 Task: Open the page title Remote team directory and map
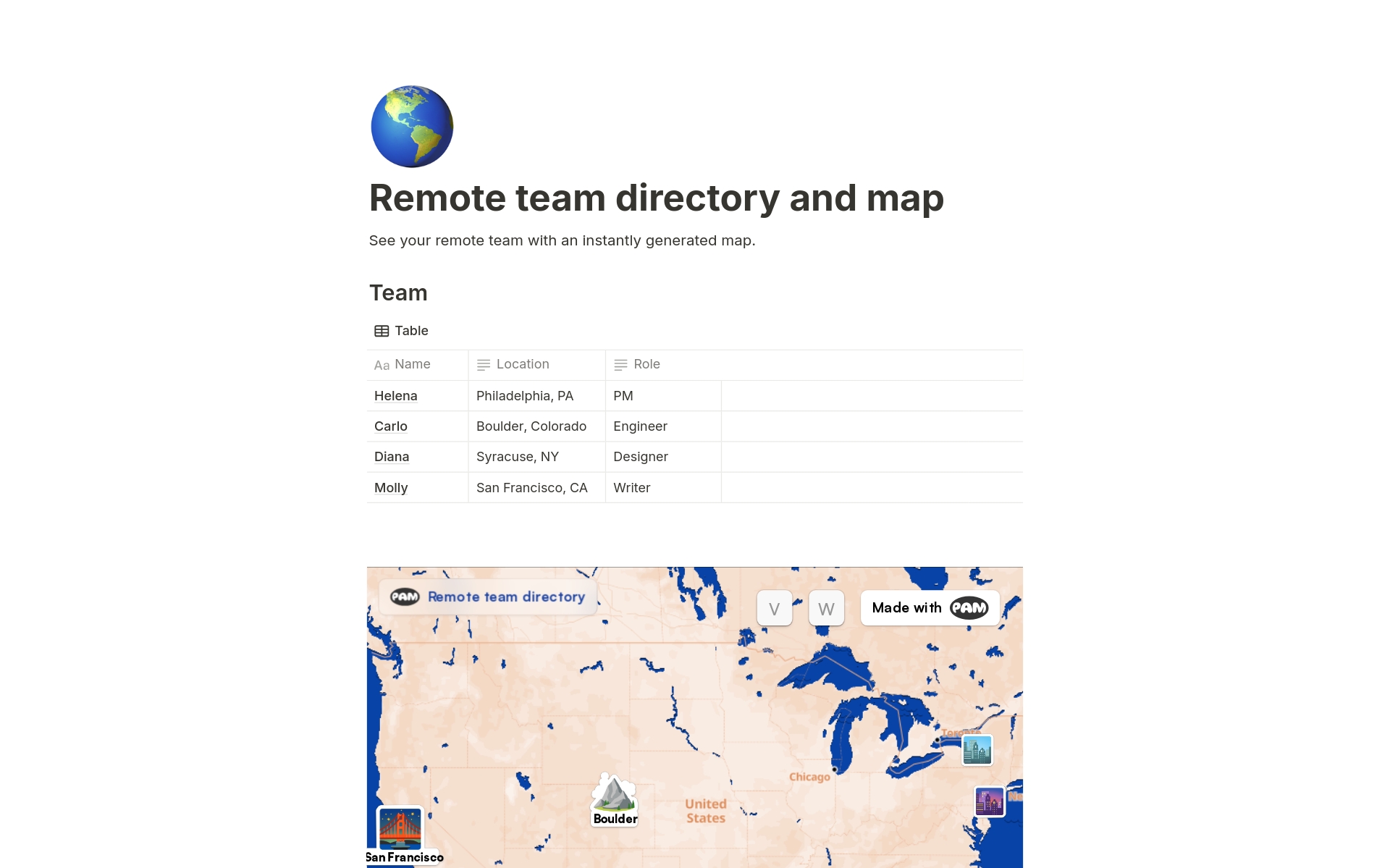pyautogui.click(x=656, y=197)
